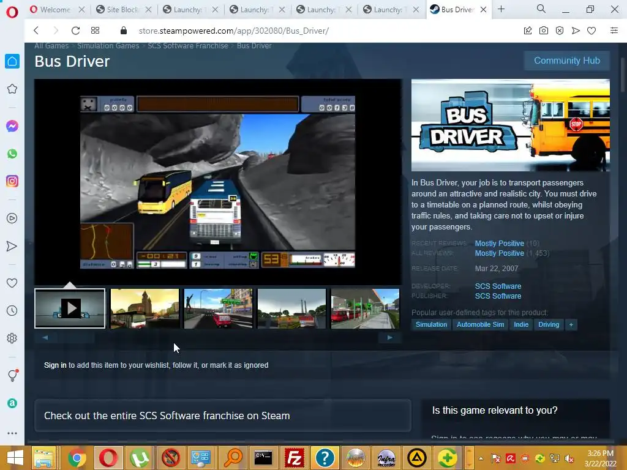This screenshot has width=627, height=470.
Task: Open Settings gear in sidebar
Action: [x=12, y=338]
